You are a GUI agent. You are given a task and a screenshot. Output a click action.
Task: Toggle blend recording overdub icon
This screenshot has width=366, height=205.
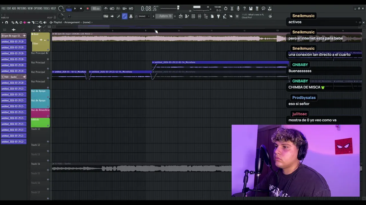pos(125,9)
